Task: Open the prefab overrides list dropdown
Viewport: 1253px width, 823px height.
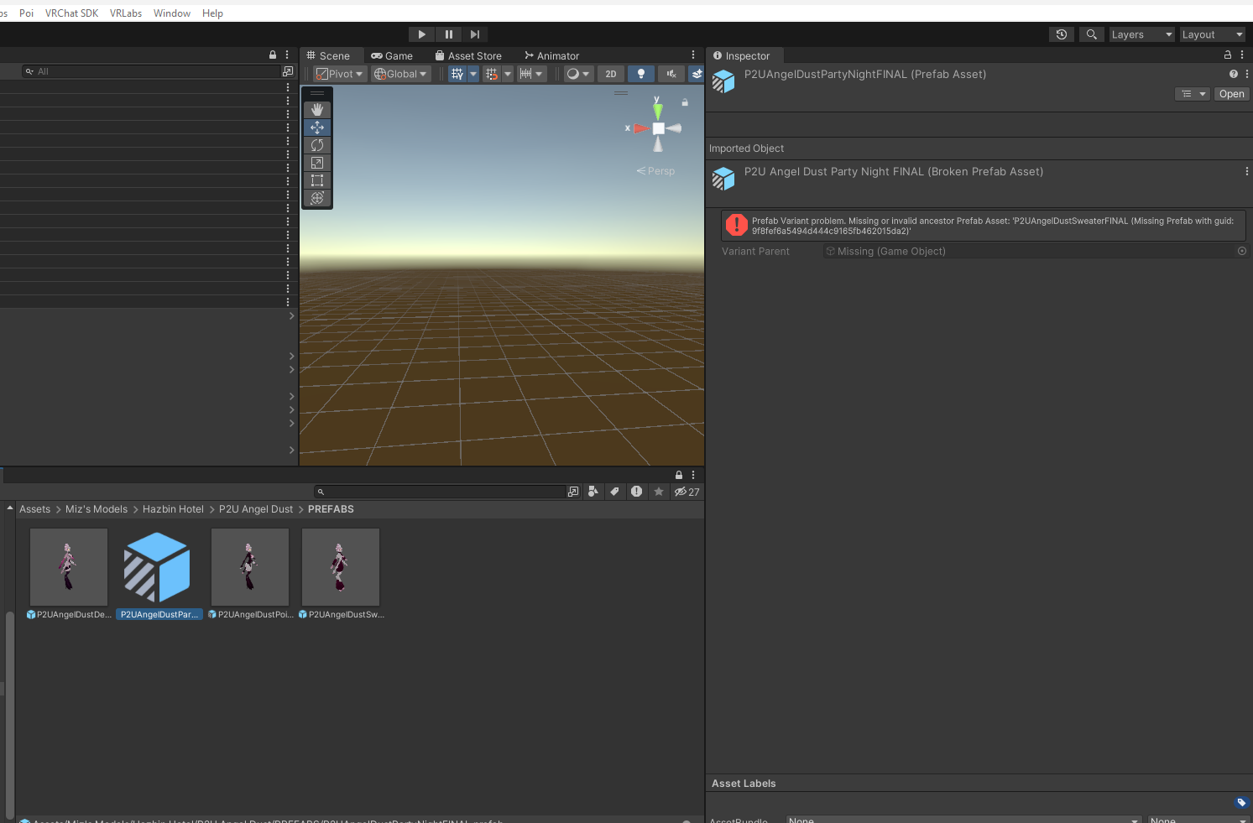Action: [x=1192, y=94]
